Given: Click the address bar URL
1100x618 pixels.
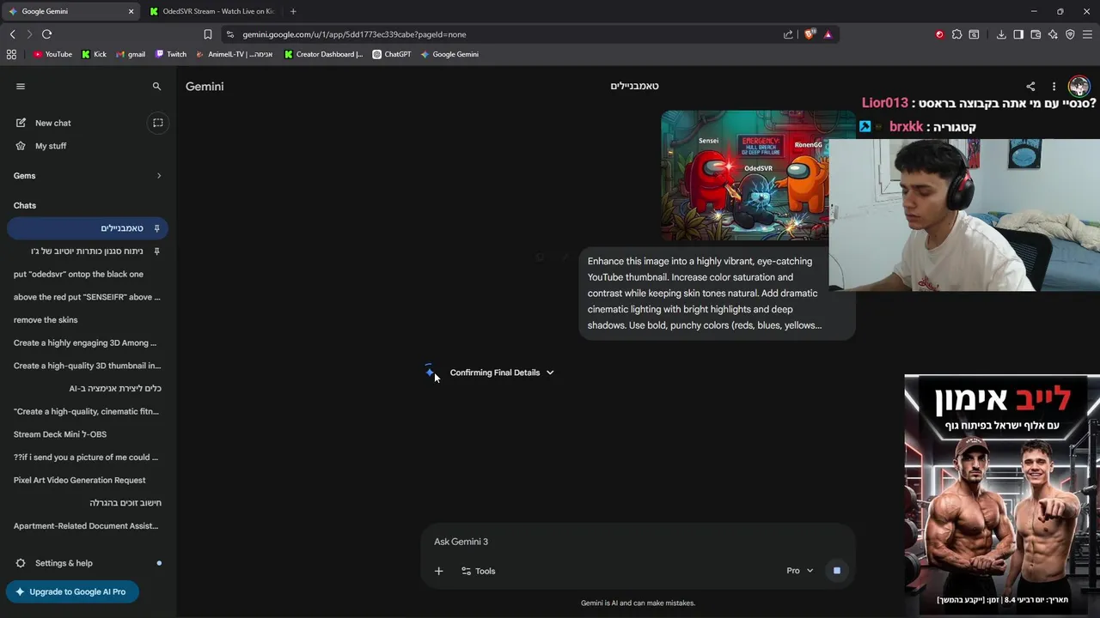Looking at the screenshot, I should 354,34.
